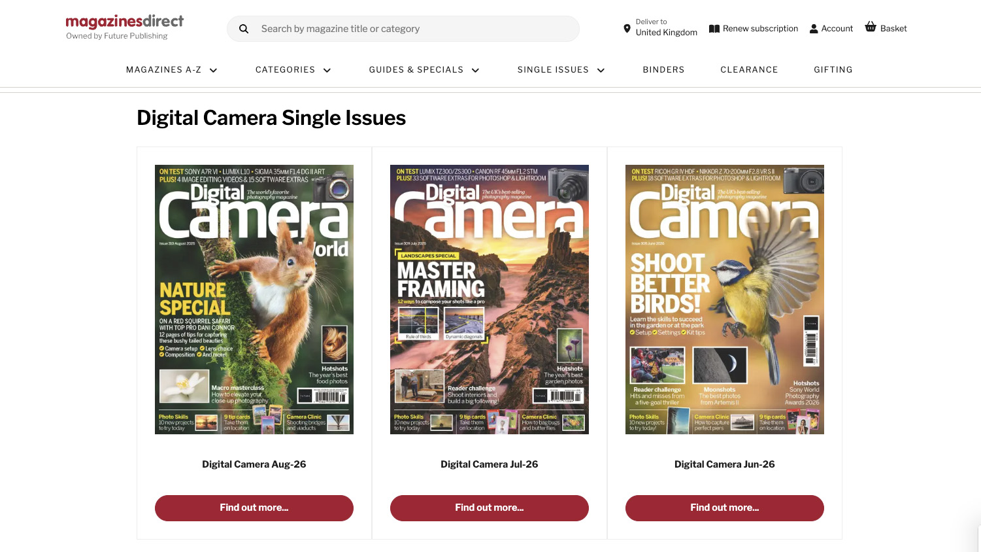Open the Renew subscription link
This screenshot has width=981, height=552.
(x=754, y=29)
